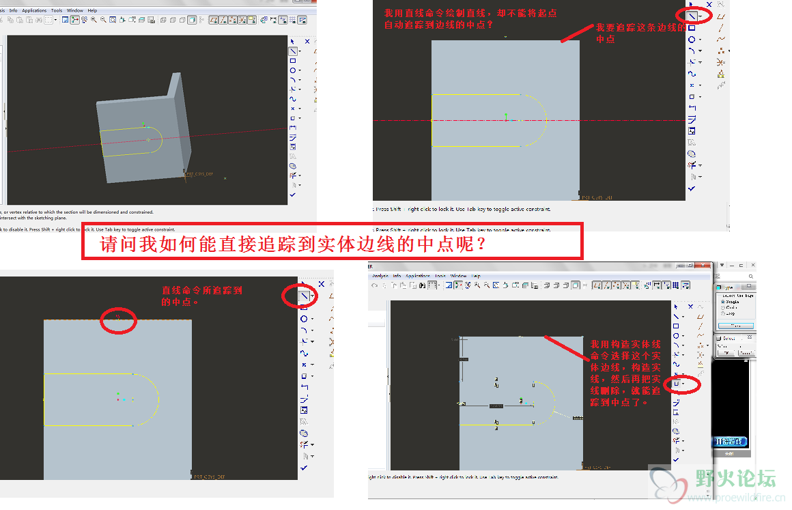This screenshot has width=792, height=510.
Task: Click the Done checkmark in top-left window sketcher toolbar
Action: 292,195
